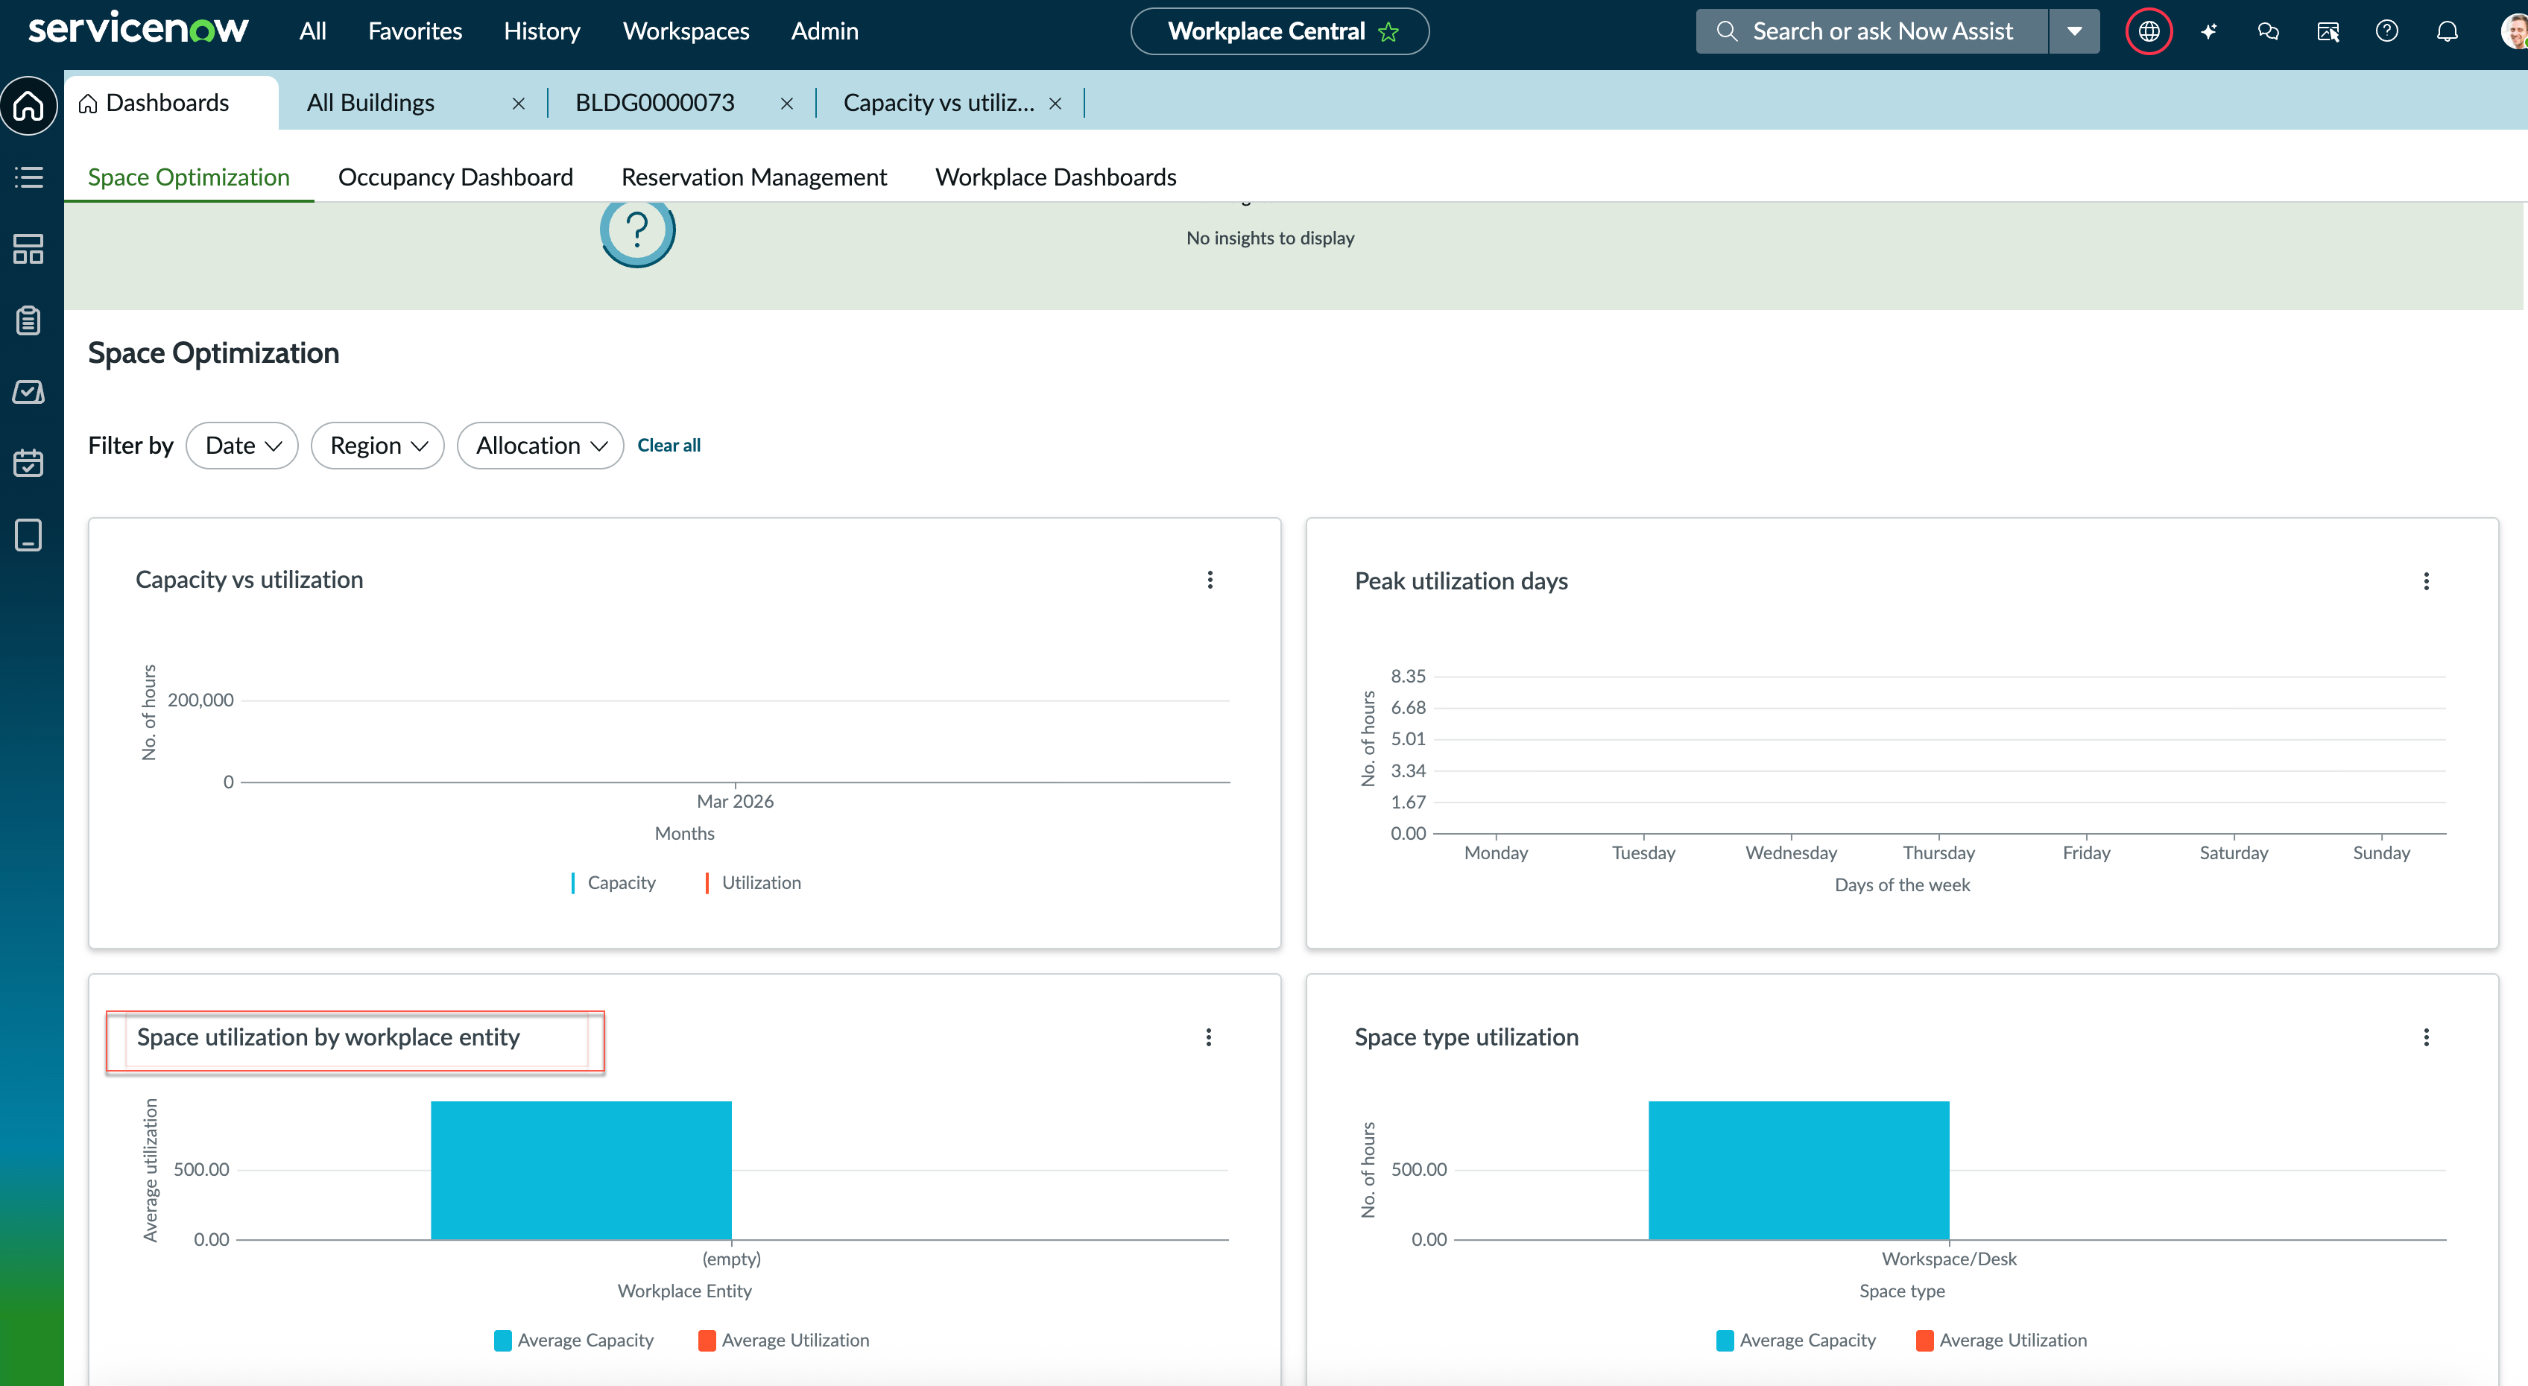Open the chart checkmark sidebar icon
Image resolution: width=2528 pixels, height=1386 pixels.
[x=28, y=393]
